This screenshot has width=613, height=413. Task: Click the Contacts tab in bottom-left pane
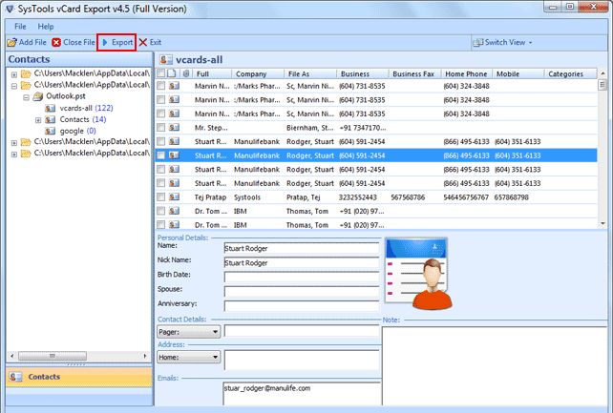[79, 377]
